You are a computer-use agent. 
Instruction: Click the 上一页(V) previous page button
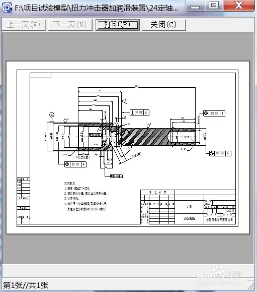coord(24,25)
